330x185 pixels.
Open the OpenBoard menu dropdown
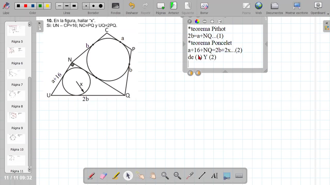(320, 8)
